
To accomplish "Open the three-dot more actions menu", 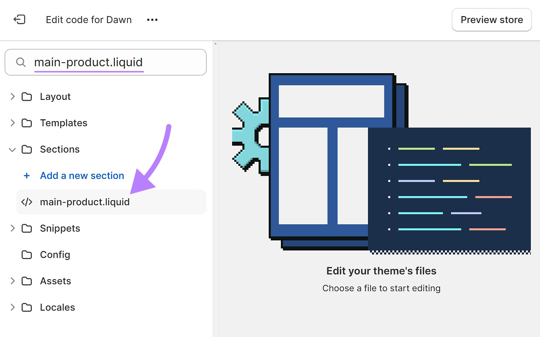I will [152, 20].
